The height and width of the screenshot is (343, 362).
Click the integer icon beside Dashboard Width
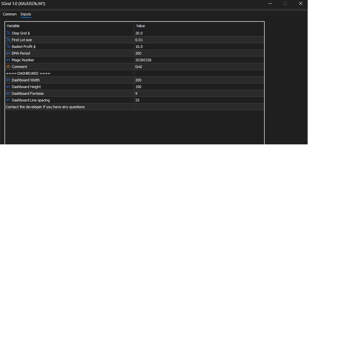[8, 80]
